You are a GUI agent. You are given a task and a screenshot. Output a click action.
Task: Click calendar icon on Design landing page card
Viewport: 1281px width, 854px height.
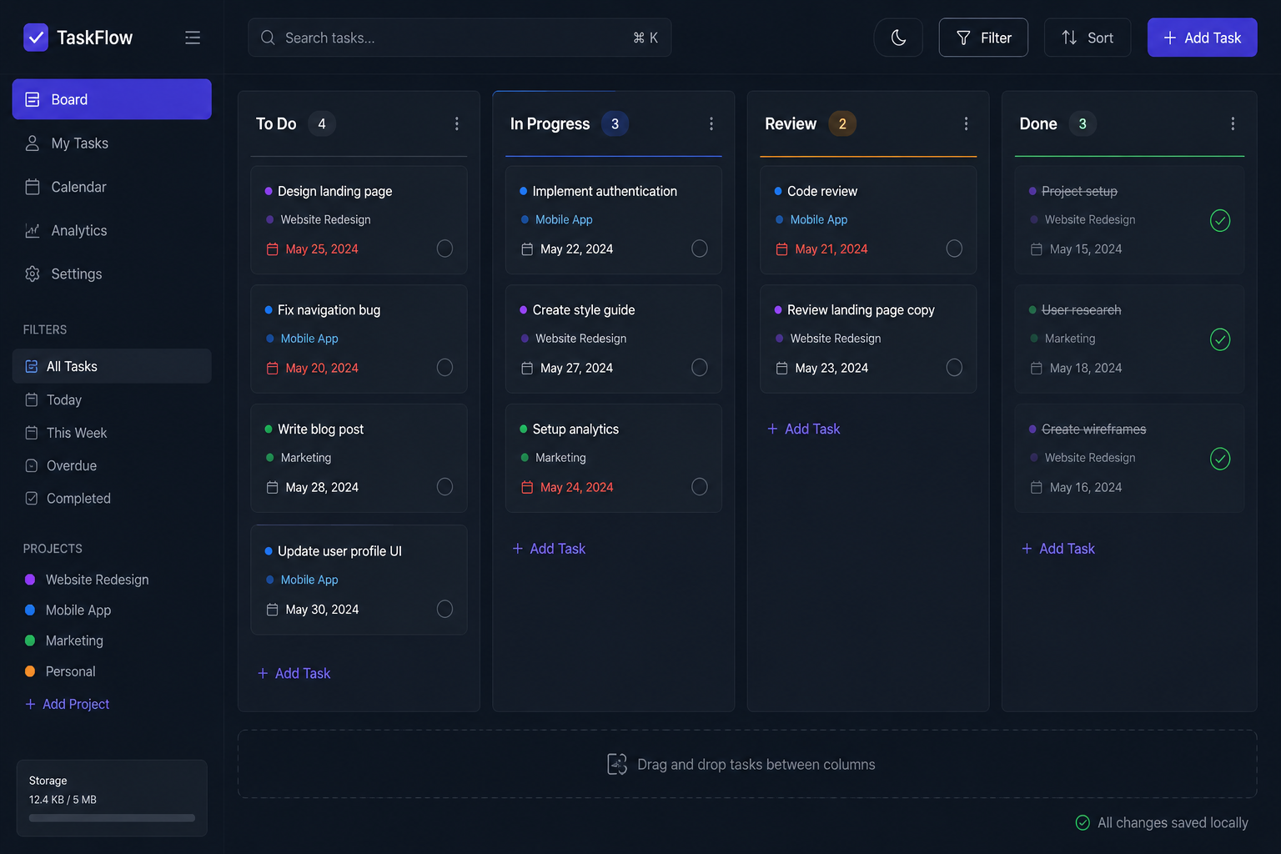point(272,249)
